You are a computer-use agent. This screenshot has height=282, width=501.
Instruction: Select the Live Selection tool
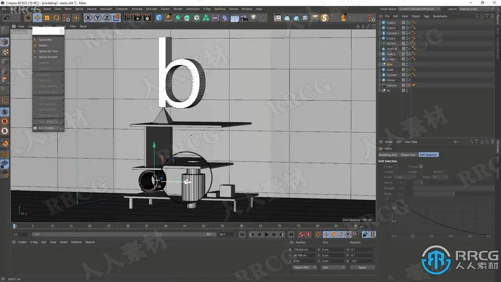pos(28,18)
